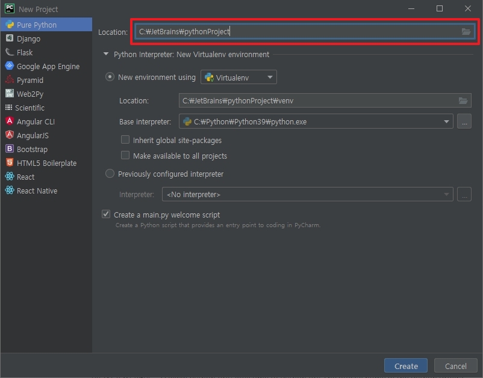Viewport: 483px width, 378px height.
Task: Click the ellipsis button beside Interpreter
Action: pyautogui.click(x=464, y=194)
